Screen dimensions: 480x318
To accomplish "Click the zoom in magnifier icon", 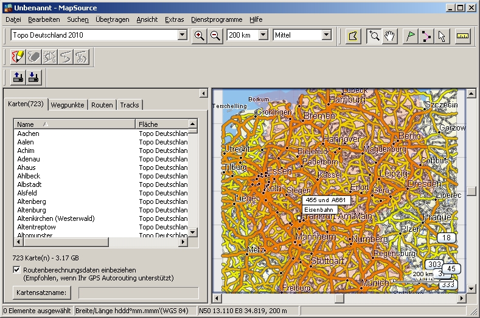I will click(x=200, y=36).
